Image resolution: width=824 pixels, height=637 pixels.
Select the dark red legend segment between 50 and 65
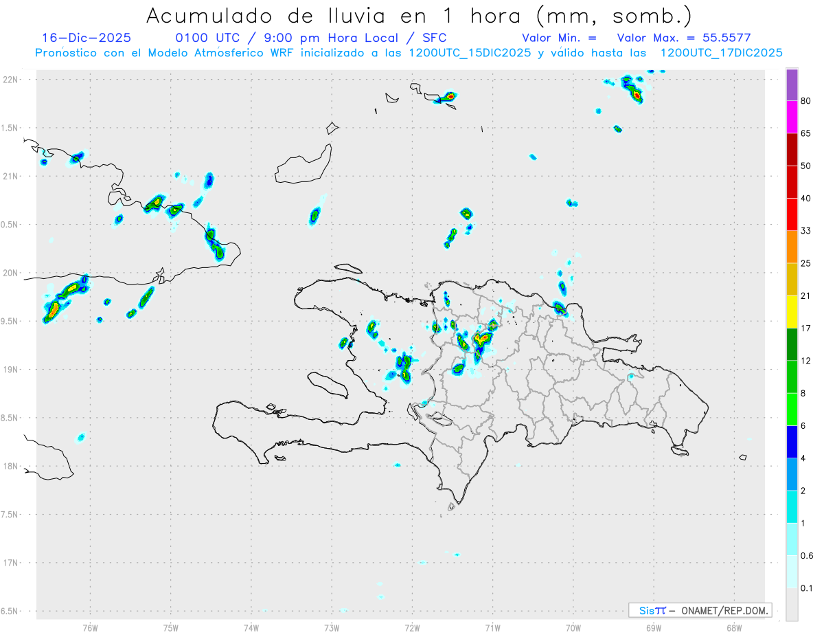tap(792, 150)
